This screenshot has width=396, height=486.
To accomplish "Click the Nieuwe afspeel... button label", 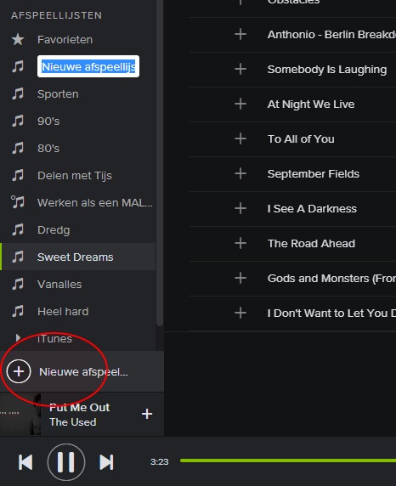I will [83, 371].
